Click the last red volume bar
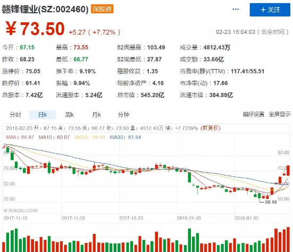This screenshot has width=293, height=252. (288, 239)
